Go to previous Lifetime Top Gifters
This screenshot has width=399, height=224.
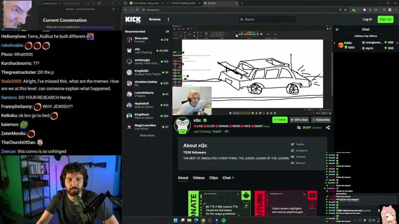pos(334,43)
